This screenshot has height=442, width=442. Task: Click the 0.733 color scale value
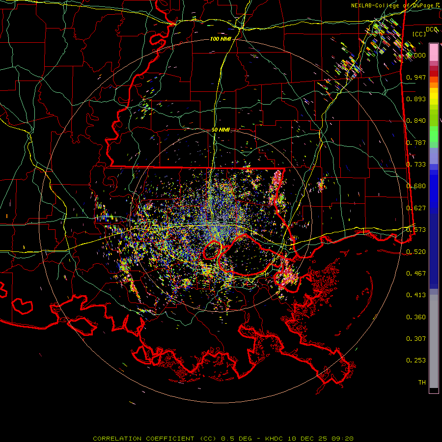coord(416,165)
